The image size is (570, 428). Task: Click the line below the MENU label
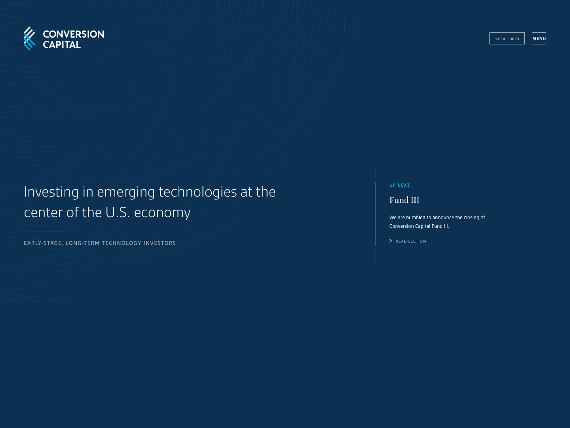[x=539, y=44]
